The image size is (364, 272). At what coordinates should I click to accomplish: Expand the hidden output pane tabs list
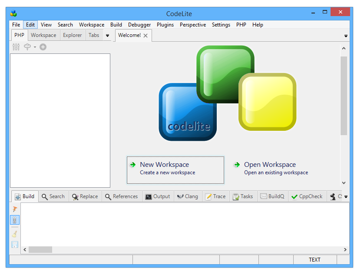tap(346, 197)
